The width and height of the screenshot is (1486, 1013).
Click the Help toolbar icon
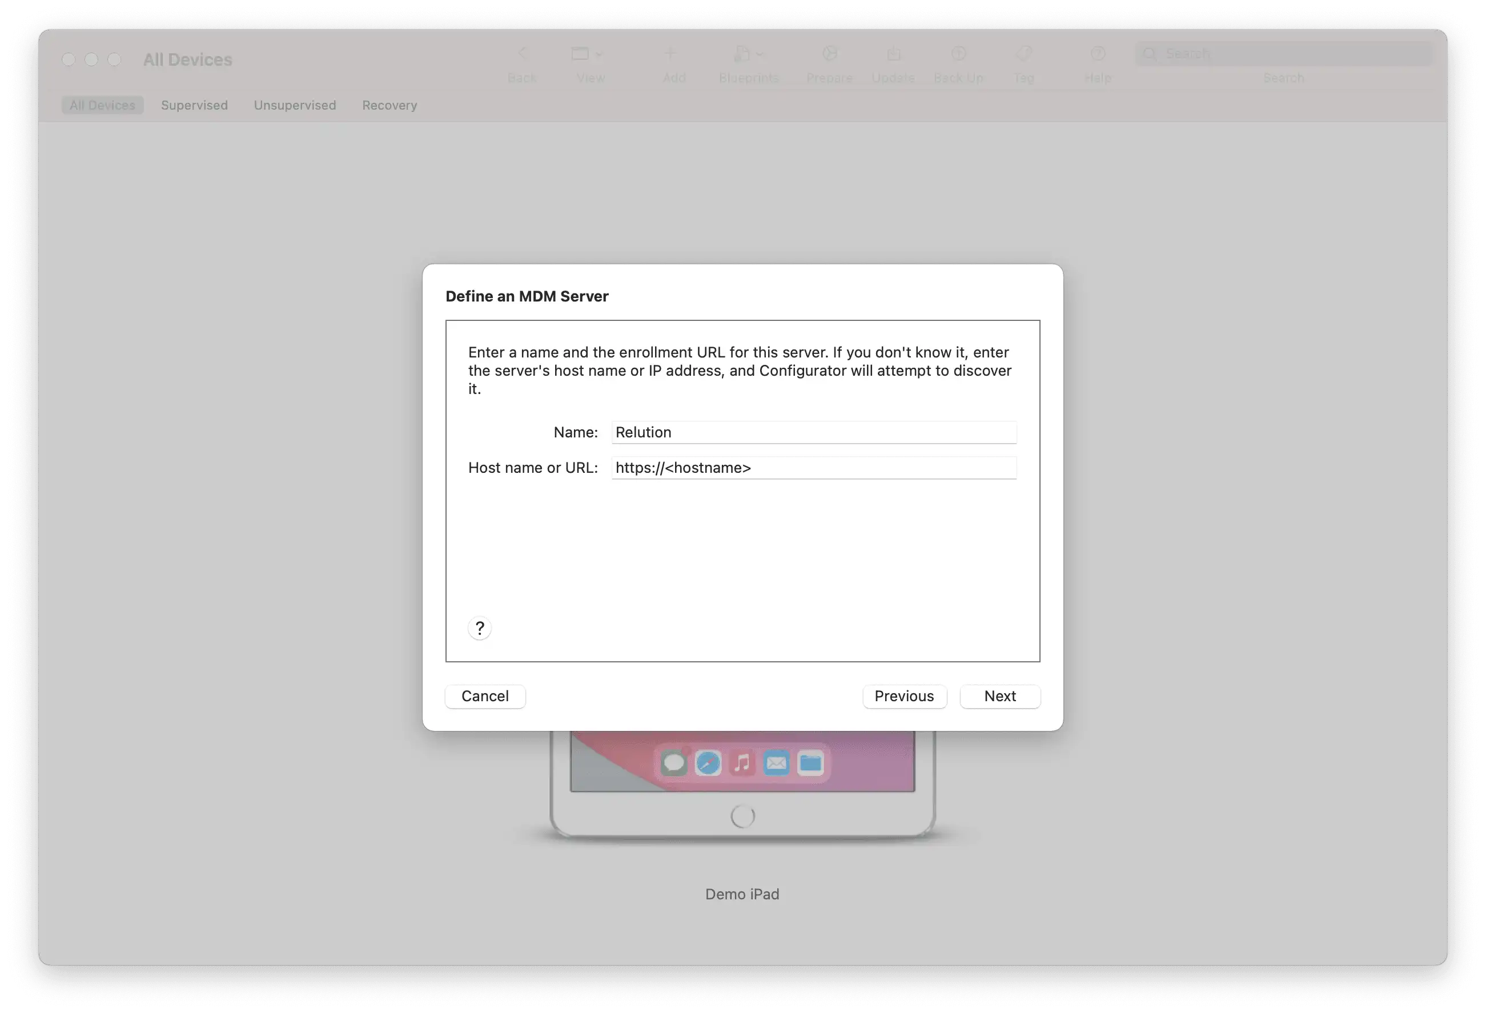coord(1098,54)
